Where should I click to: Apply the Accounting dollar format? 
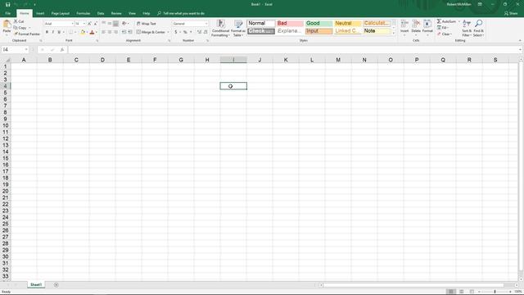(x=176, y=32)
